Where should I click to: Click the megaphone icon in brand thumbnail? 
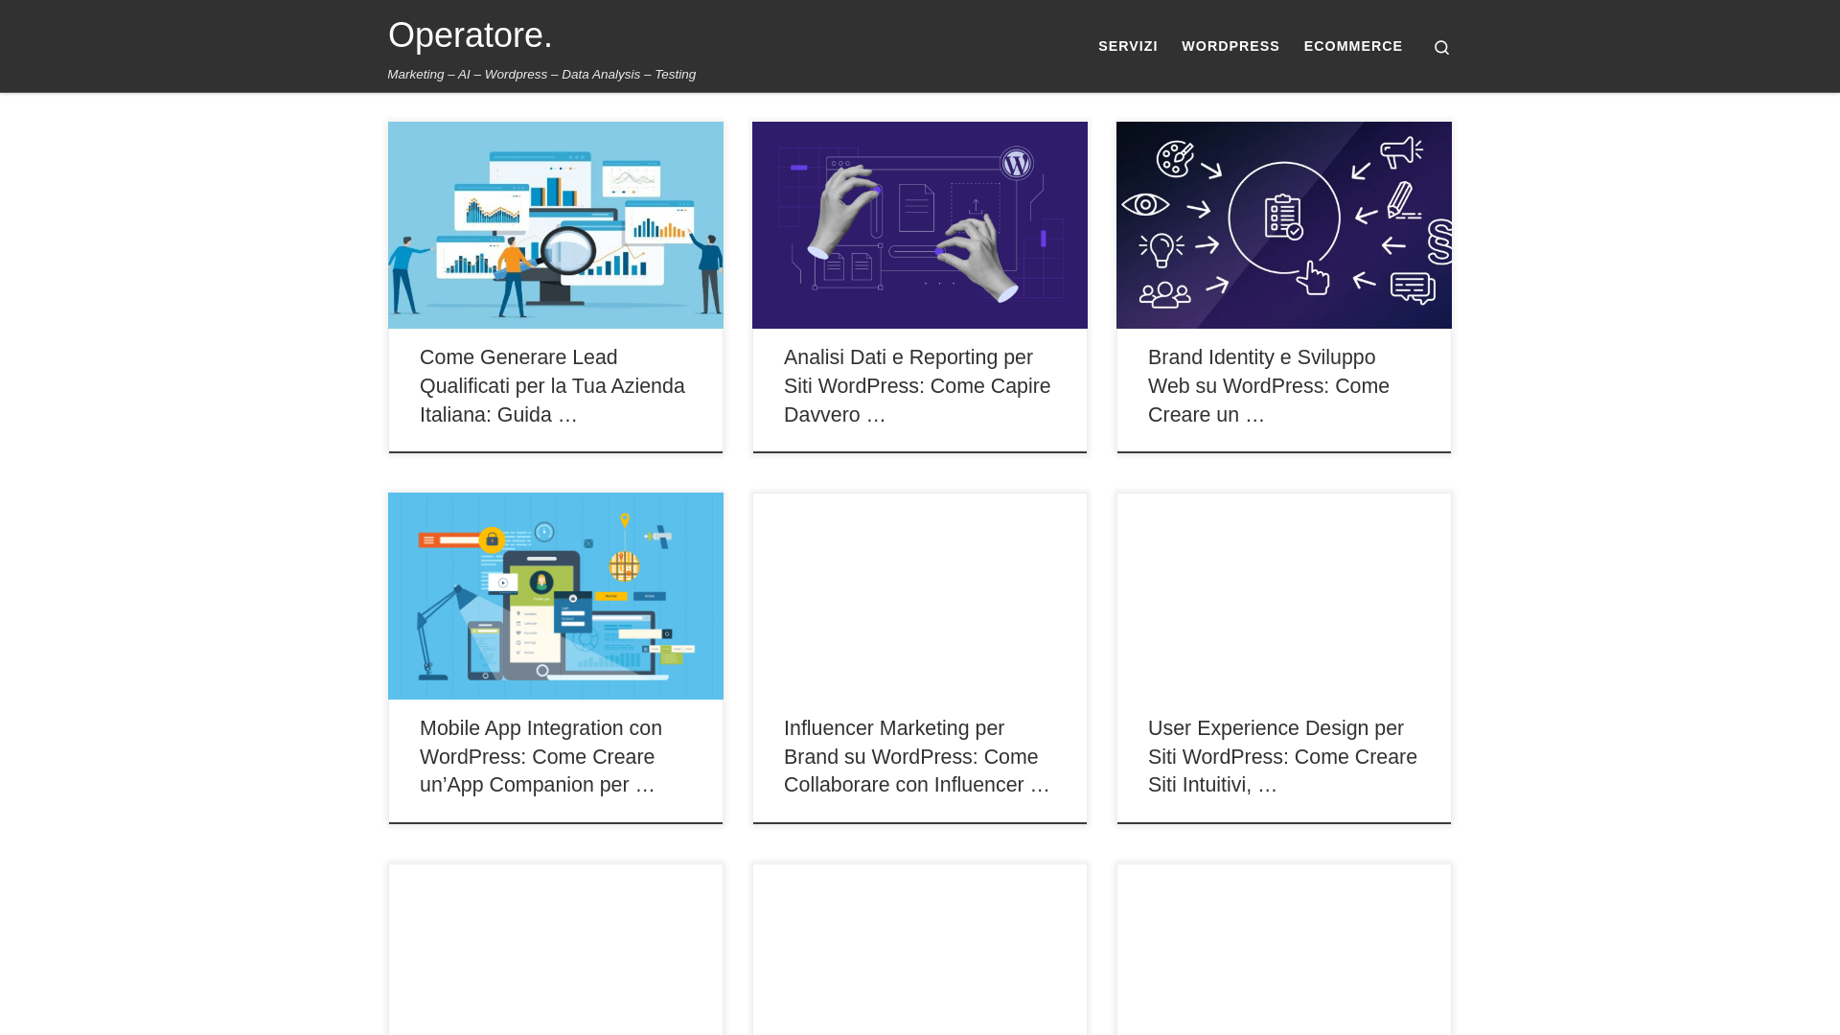(1400, 151)
